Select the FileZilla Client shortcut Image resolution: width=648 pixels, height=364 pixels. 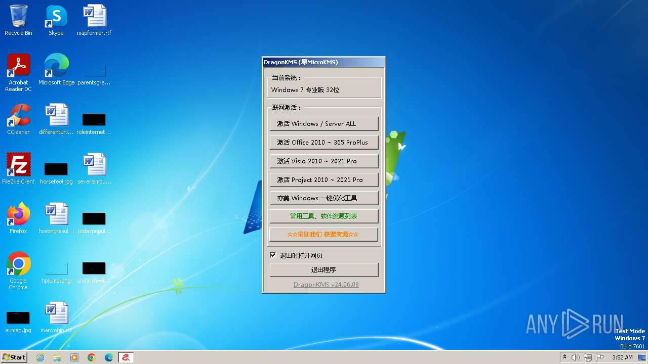click(18, 169)
